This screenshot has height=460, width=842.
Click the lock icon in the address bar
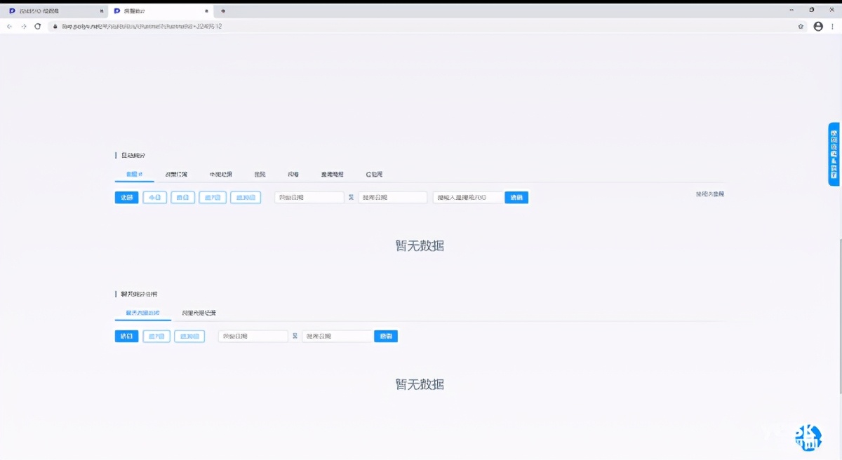pyautogui.click(x=54, y=25)
